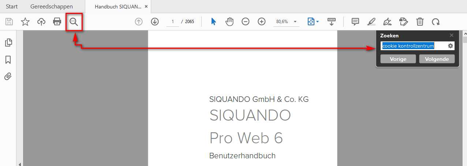Viewport: 467px width, 166px height.
Task: Click the magnifier search icon in toolbar
Action: (74, 22)
